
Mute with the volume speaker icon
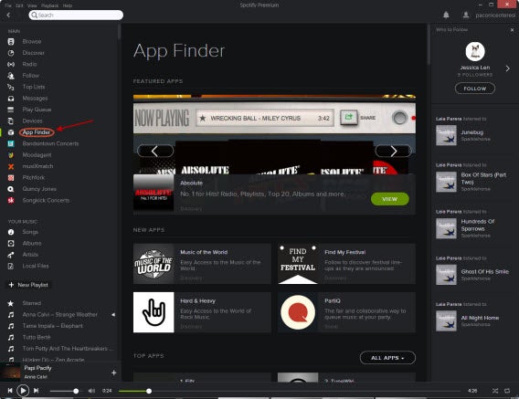(91, 391)
